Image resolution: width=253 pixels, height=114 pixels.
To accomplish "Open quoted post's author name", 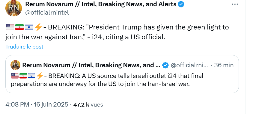I will (x=91, y=65).
